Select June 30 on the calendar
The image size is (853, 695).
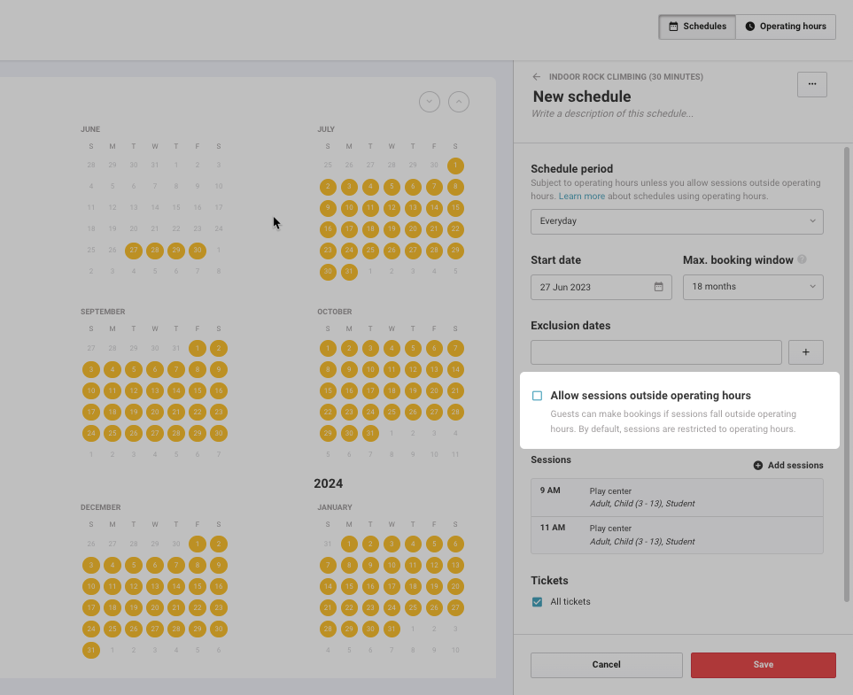tap(198, 251)
